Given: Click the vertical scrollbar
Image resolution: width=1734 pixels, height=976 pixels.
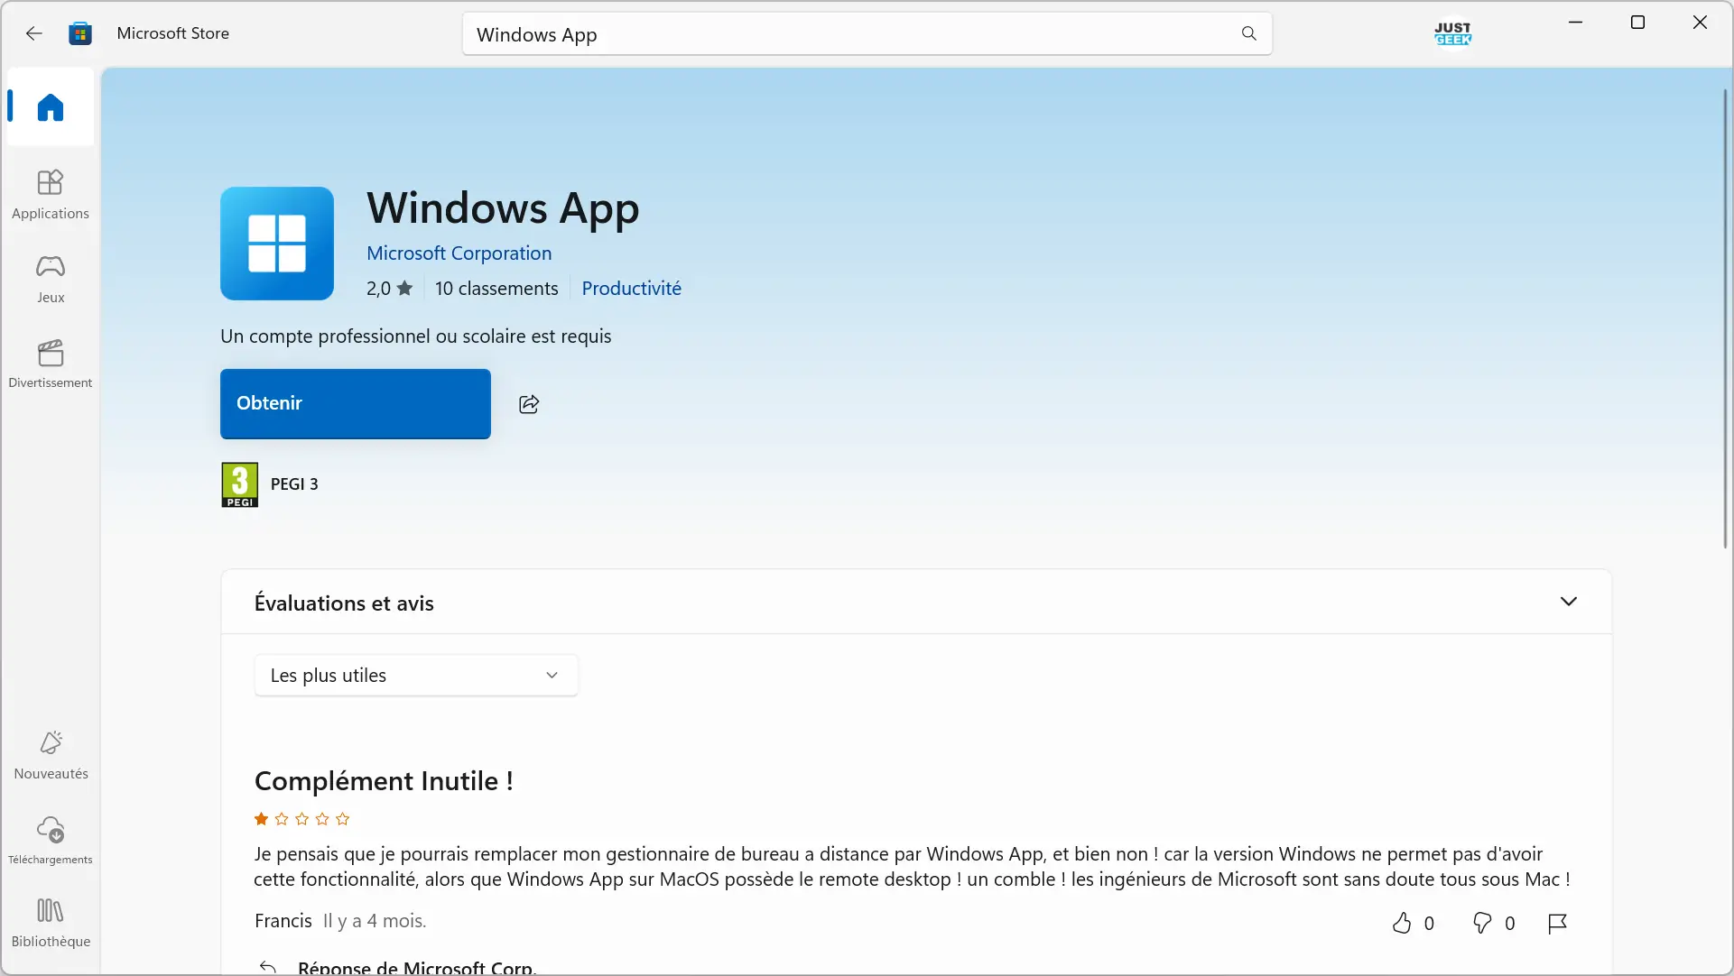Looking at the screenshot, I should pos(1725,318).
